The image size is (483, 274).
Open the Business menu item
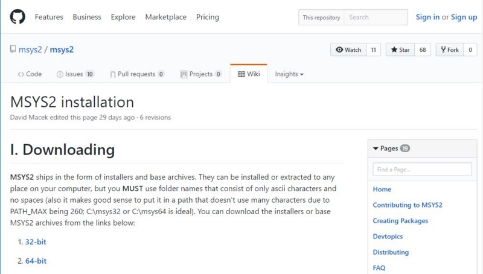point(87,17)
